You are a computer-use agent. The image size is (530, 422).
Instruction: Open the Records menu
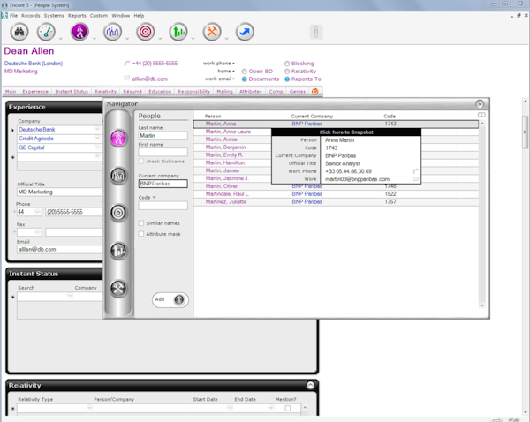click(x=30, y=16)
